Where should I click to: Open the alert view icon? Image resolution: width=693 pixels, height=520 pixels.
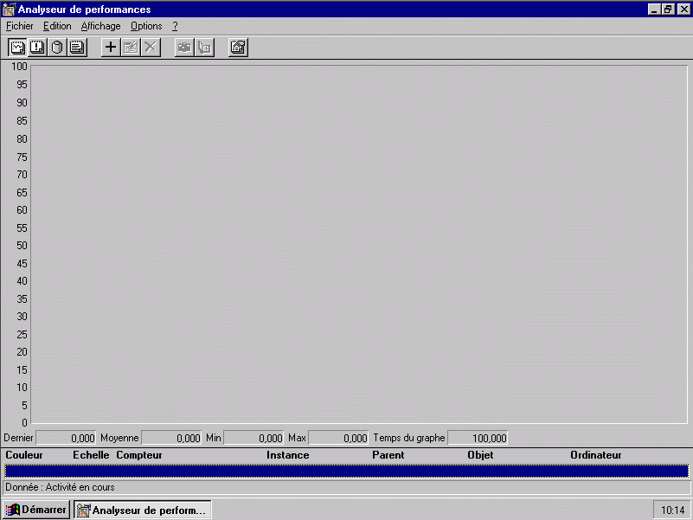(37, 48)
